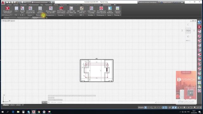Toggle Snap mode in status bar
This screenshot has height=114, width=203.
148,108
